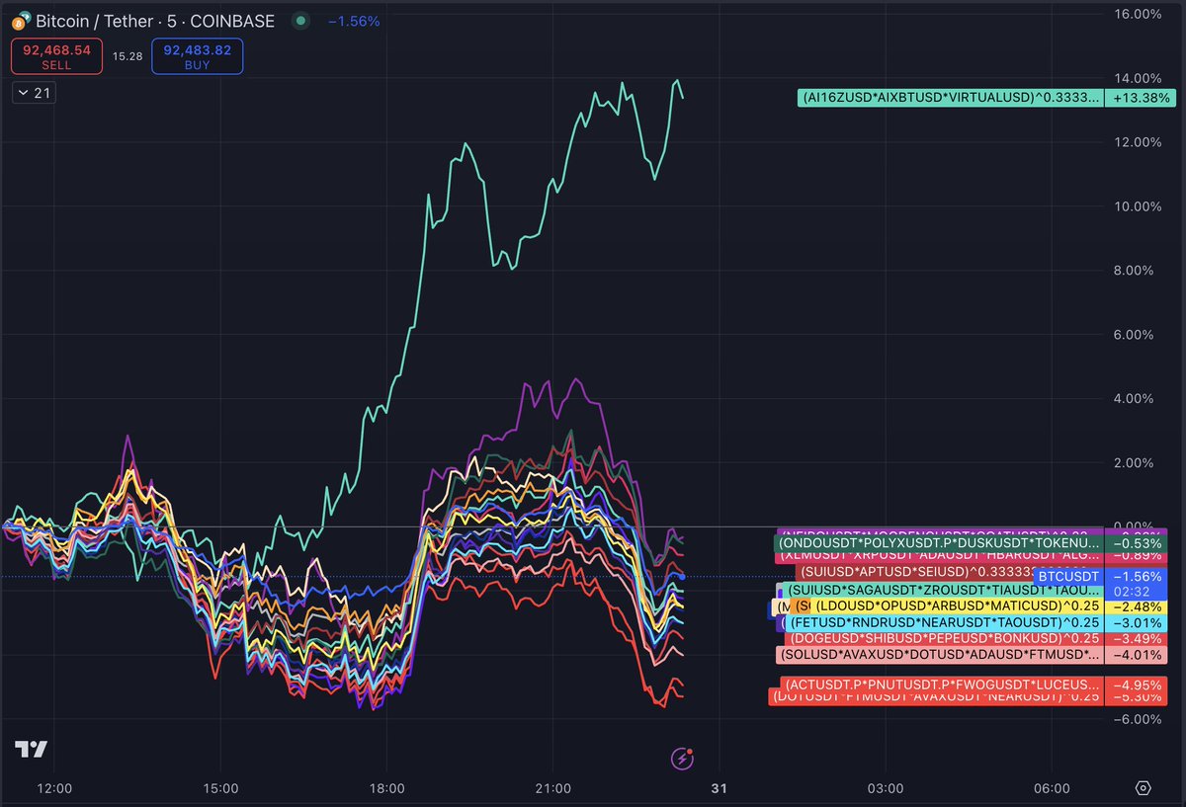Click the 21:00 time axis label
The image size is (1186, 807).
coord(552,788)
